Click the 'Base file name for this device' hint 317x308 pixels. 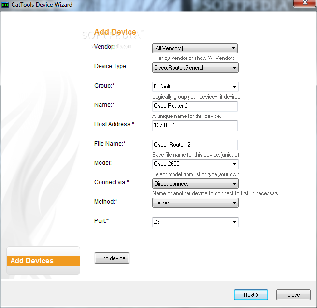pyautogui.click(x=196, y=155)
